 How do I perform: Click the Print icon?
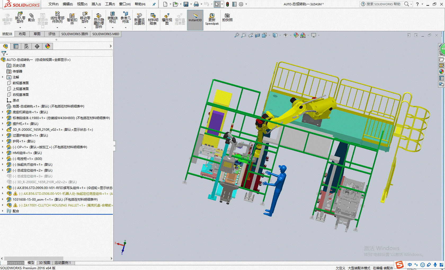click(196, 4)
